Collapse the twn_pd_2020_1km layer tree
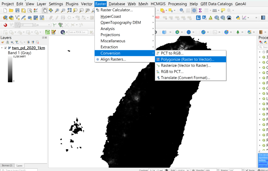 point(2,48)
